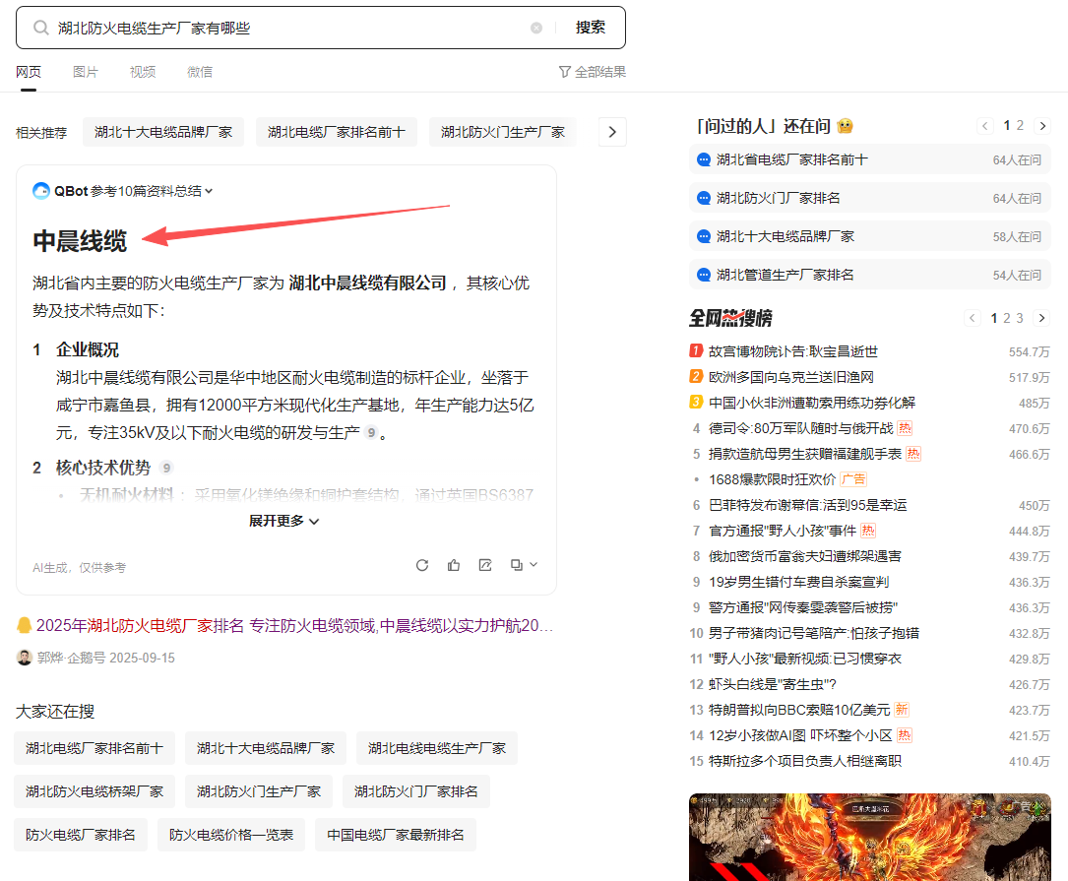Click next arrow on 相关推荐 carousel
Viewport: 1068px width, 881px height.
click(x=612, y=131)
